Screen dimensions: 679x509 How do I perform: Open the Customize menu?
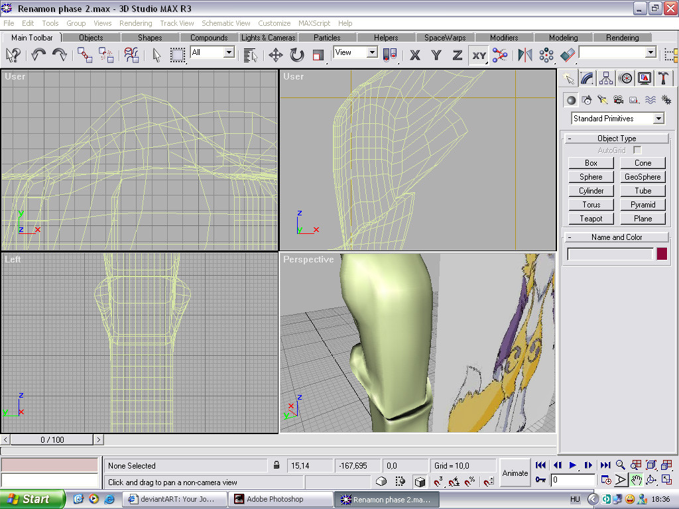click(x=274, y=23)
